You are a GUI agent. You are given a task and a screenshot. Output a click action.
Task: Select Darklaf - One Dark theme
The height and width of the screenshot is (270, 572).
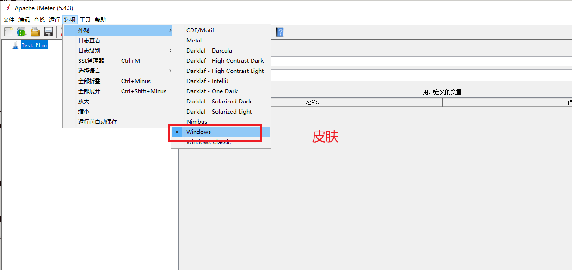click(x=221, y=91)
